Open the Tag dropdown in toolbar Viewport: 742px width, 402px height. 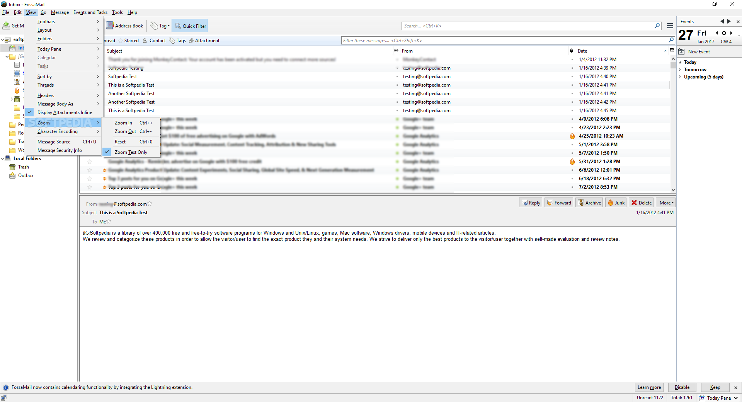[160, 26]
